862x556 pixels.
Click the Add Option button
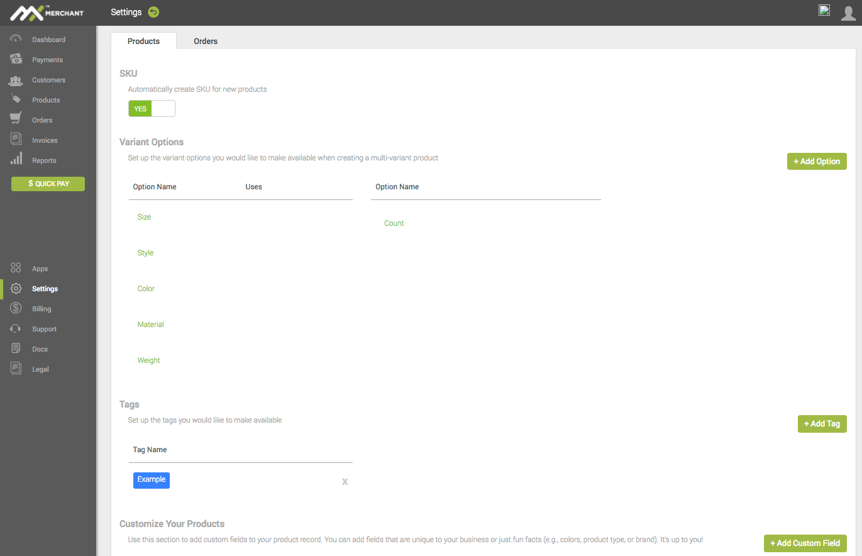tap(817, 161)
